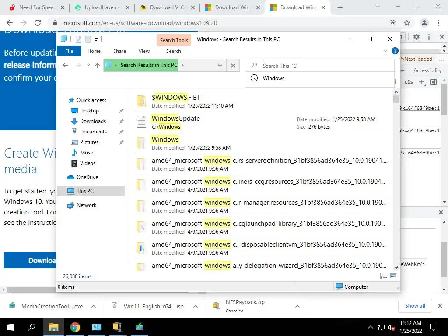This screenshot has height=336, width=448.
Task: Open the File ribbon tab
Action: (x=69, y=51)
